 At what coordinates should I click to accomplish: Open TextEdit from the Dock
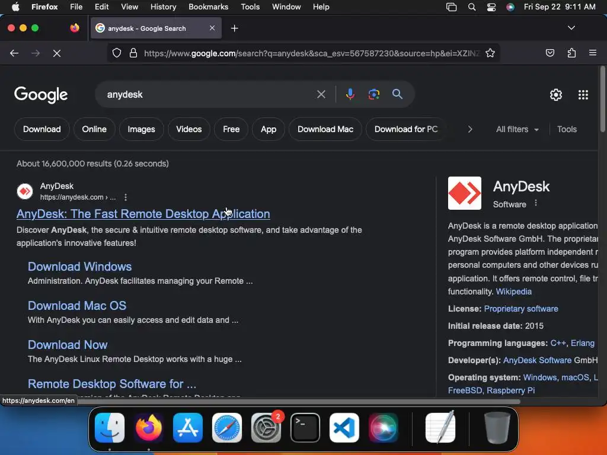440,428
